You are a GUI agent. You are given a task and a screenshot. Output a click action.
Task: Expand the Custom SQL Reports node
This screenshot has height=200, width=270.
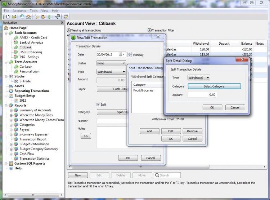6,164
